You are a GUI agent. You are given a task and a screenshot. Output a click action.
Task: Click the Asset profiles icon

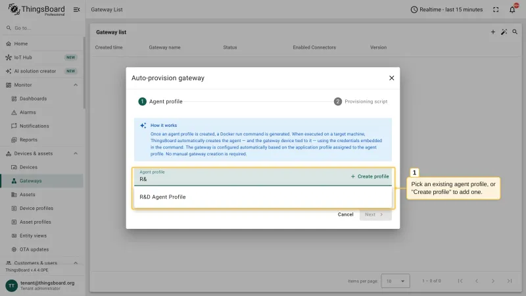click(14, 222)
